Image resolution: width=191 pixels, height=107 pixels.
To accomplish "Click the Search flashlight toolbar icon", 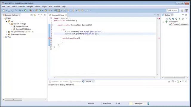I will coord(49,10).
